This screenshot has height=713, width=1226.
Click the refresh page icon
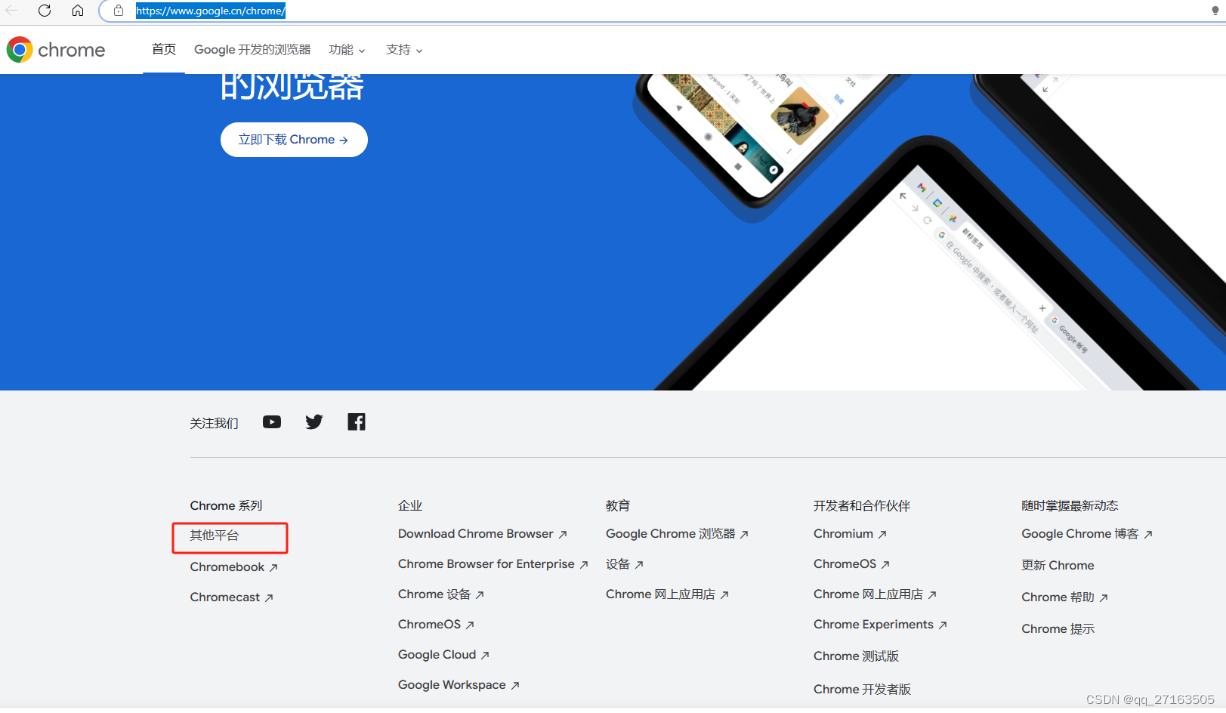coord(45,11)
